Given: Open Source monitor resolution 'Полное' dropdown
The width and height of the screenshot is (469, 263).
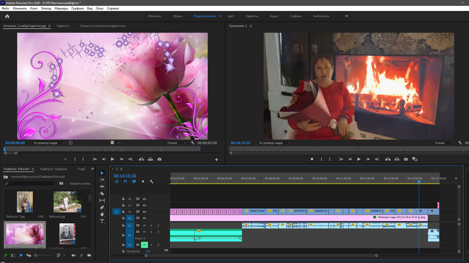Looking at the screenshot, I should coord(177,143).
